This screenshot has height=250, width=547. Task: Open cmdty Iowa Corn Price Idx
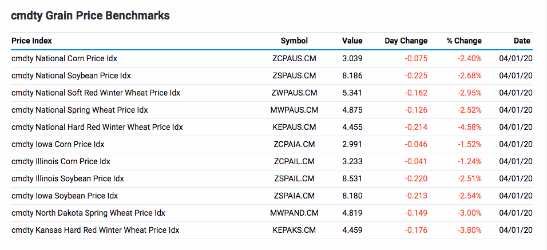click(x=58, y=144)
